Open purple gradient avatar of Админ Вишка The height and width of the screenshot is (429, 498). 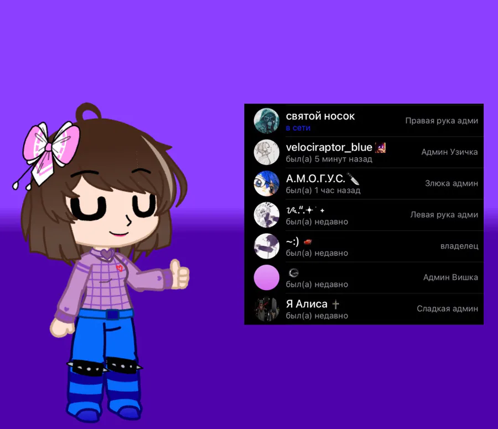[x=267, y=277]
